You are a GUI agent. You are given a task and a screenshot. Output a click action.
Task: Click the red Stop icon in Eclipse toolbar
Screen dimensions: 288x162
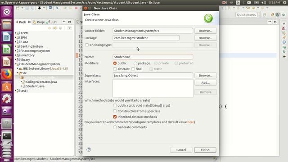[x=76, y=8]
